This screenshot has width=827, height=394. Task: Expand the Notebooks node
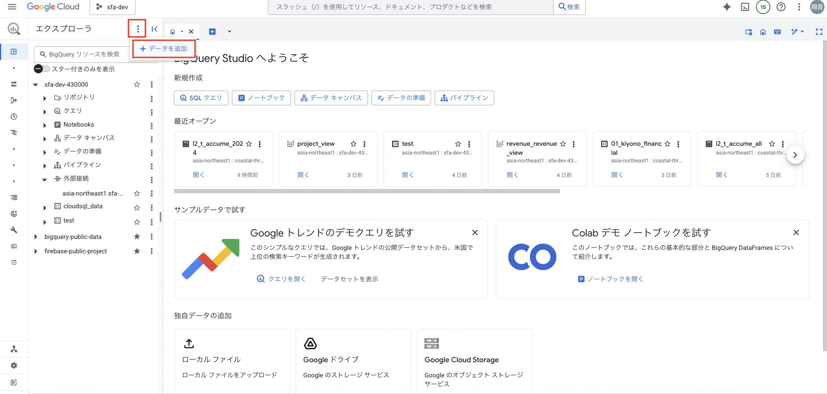pos(45,125)
